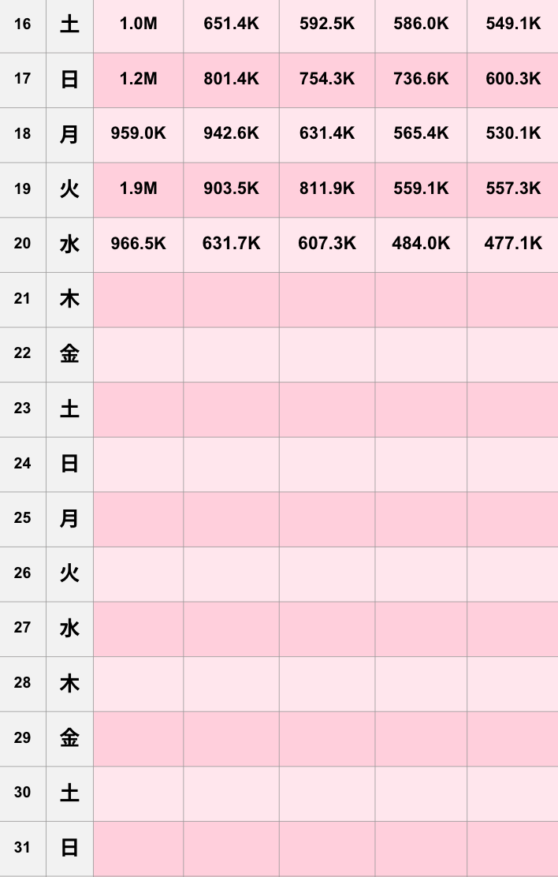This screenshot has height=877, width=558.
Task: Click the 586.0K cell in row 16
Action: [421, 24]
